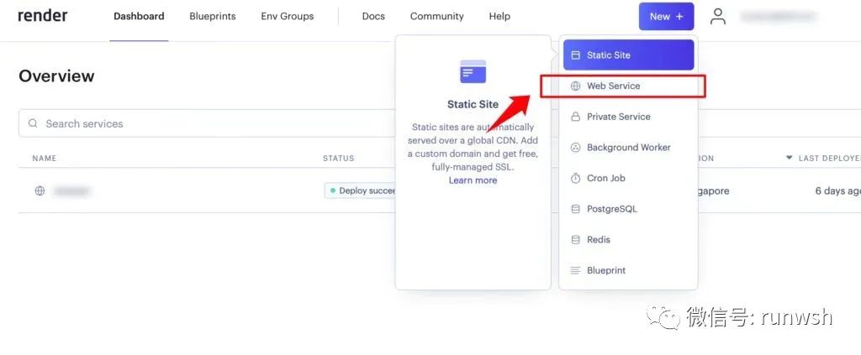This screenshot has height=355, width=861.
Task: Click the 6 days ago cell
Action: 837,191
